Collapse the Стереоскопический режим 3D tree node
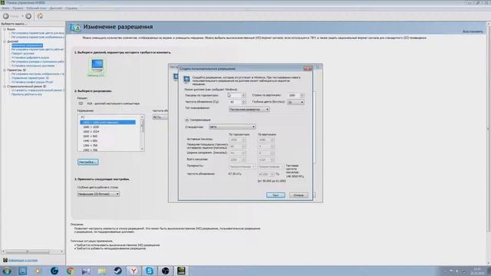This screenshot has height=276, width=491. [5, 87]
